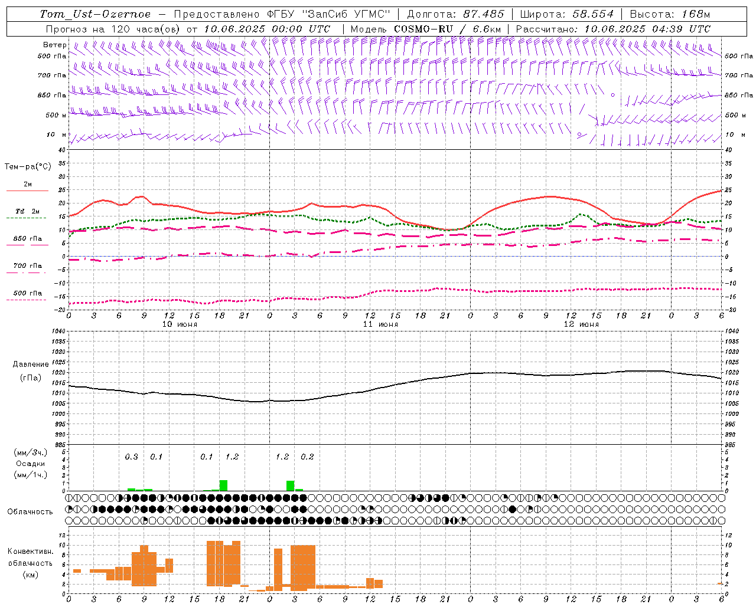Click the '(гПа)' pressure unit label

click(31, 378)
